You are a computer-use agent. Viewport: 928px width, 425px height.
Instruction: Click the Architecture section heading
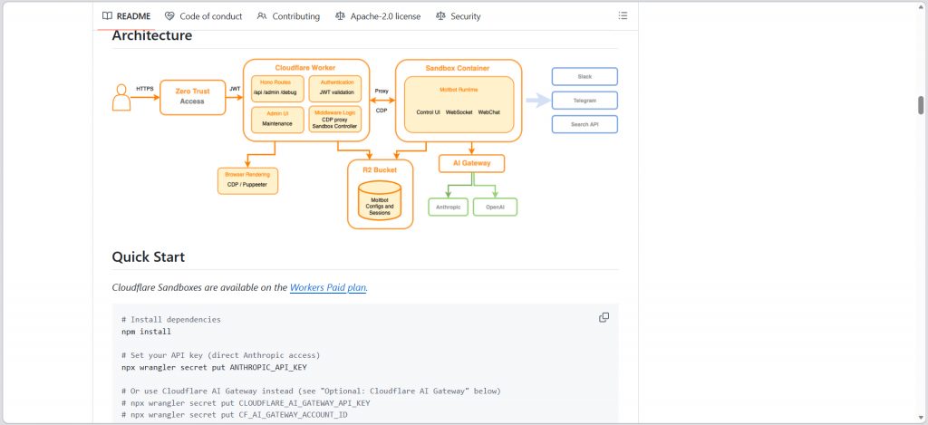point(151,35)
